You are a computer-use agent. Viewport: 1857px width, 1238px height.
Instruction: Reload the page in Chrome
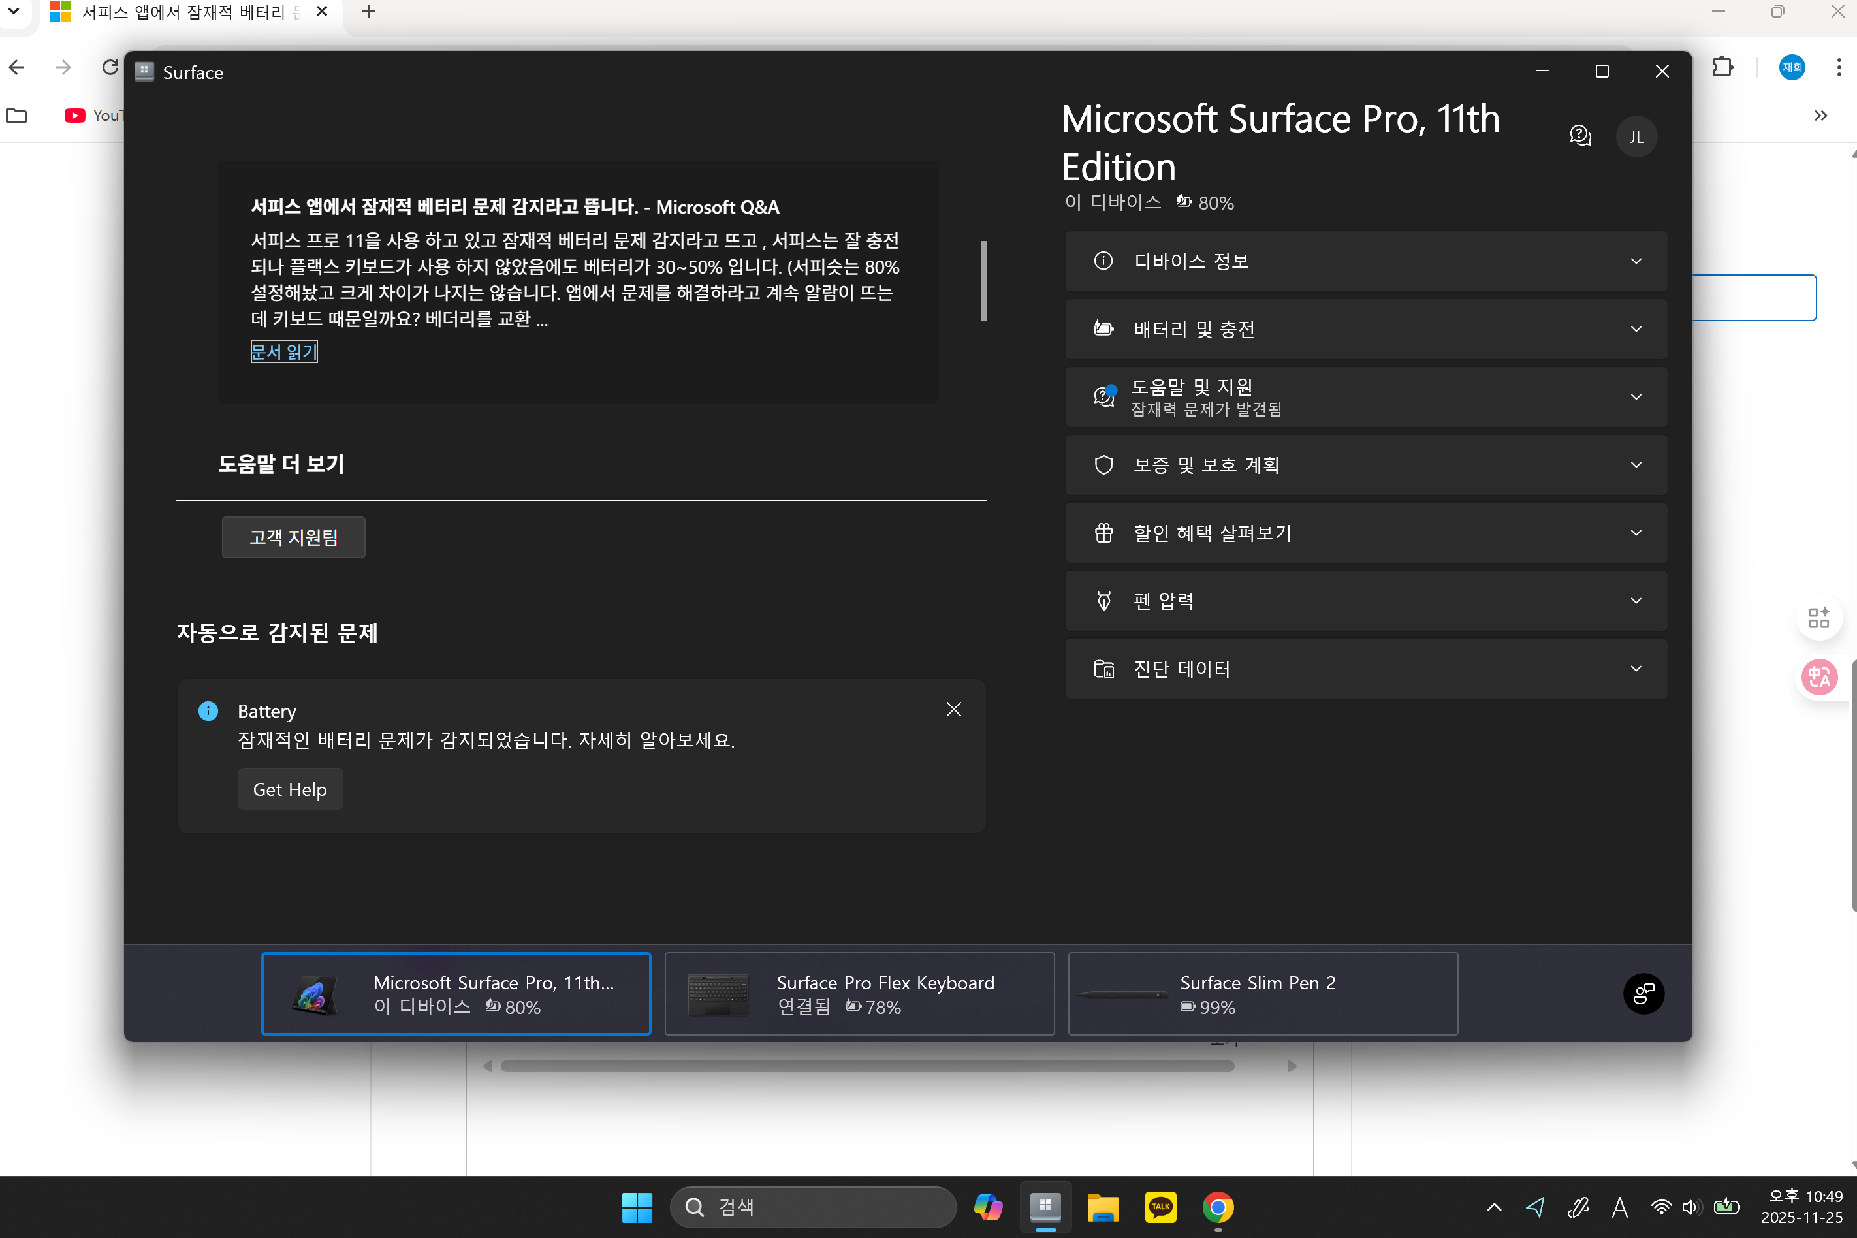(x=110, y=67)
